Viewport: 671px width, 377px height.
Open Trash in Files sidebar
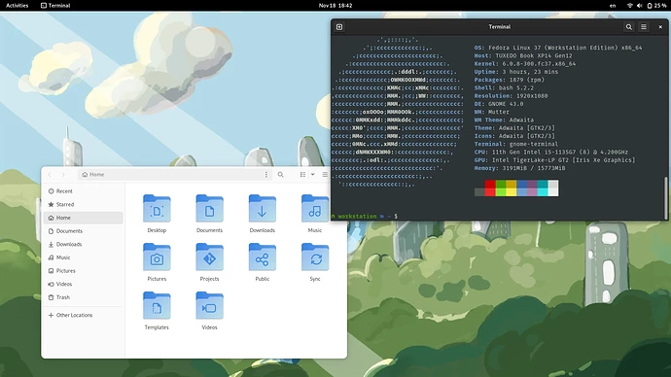click(83, 297)
